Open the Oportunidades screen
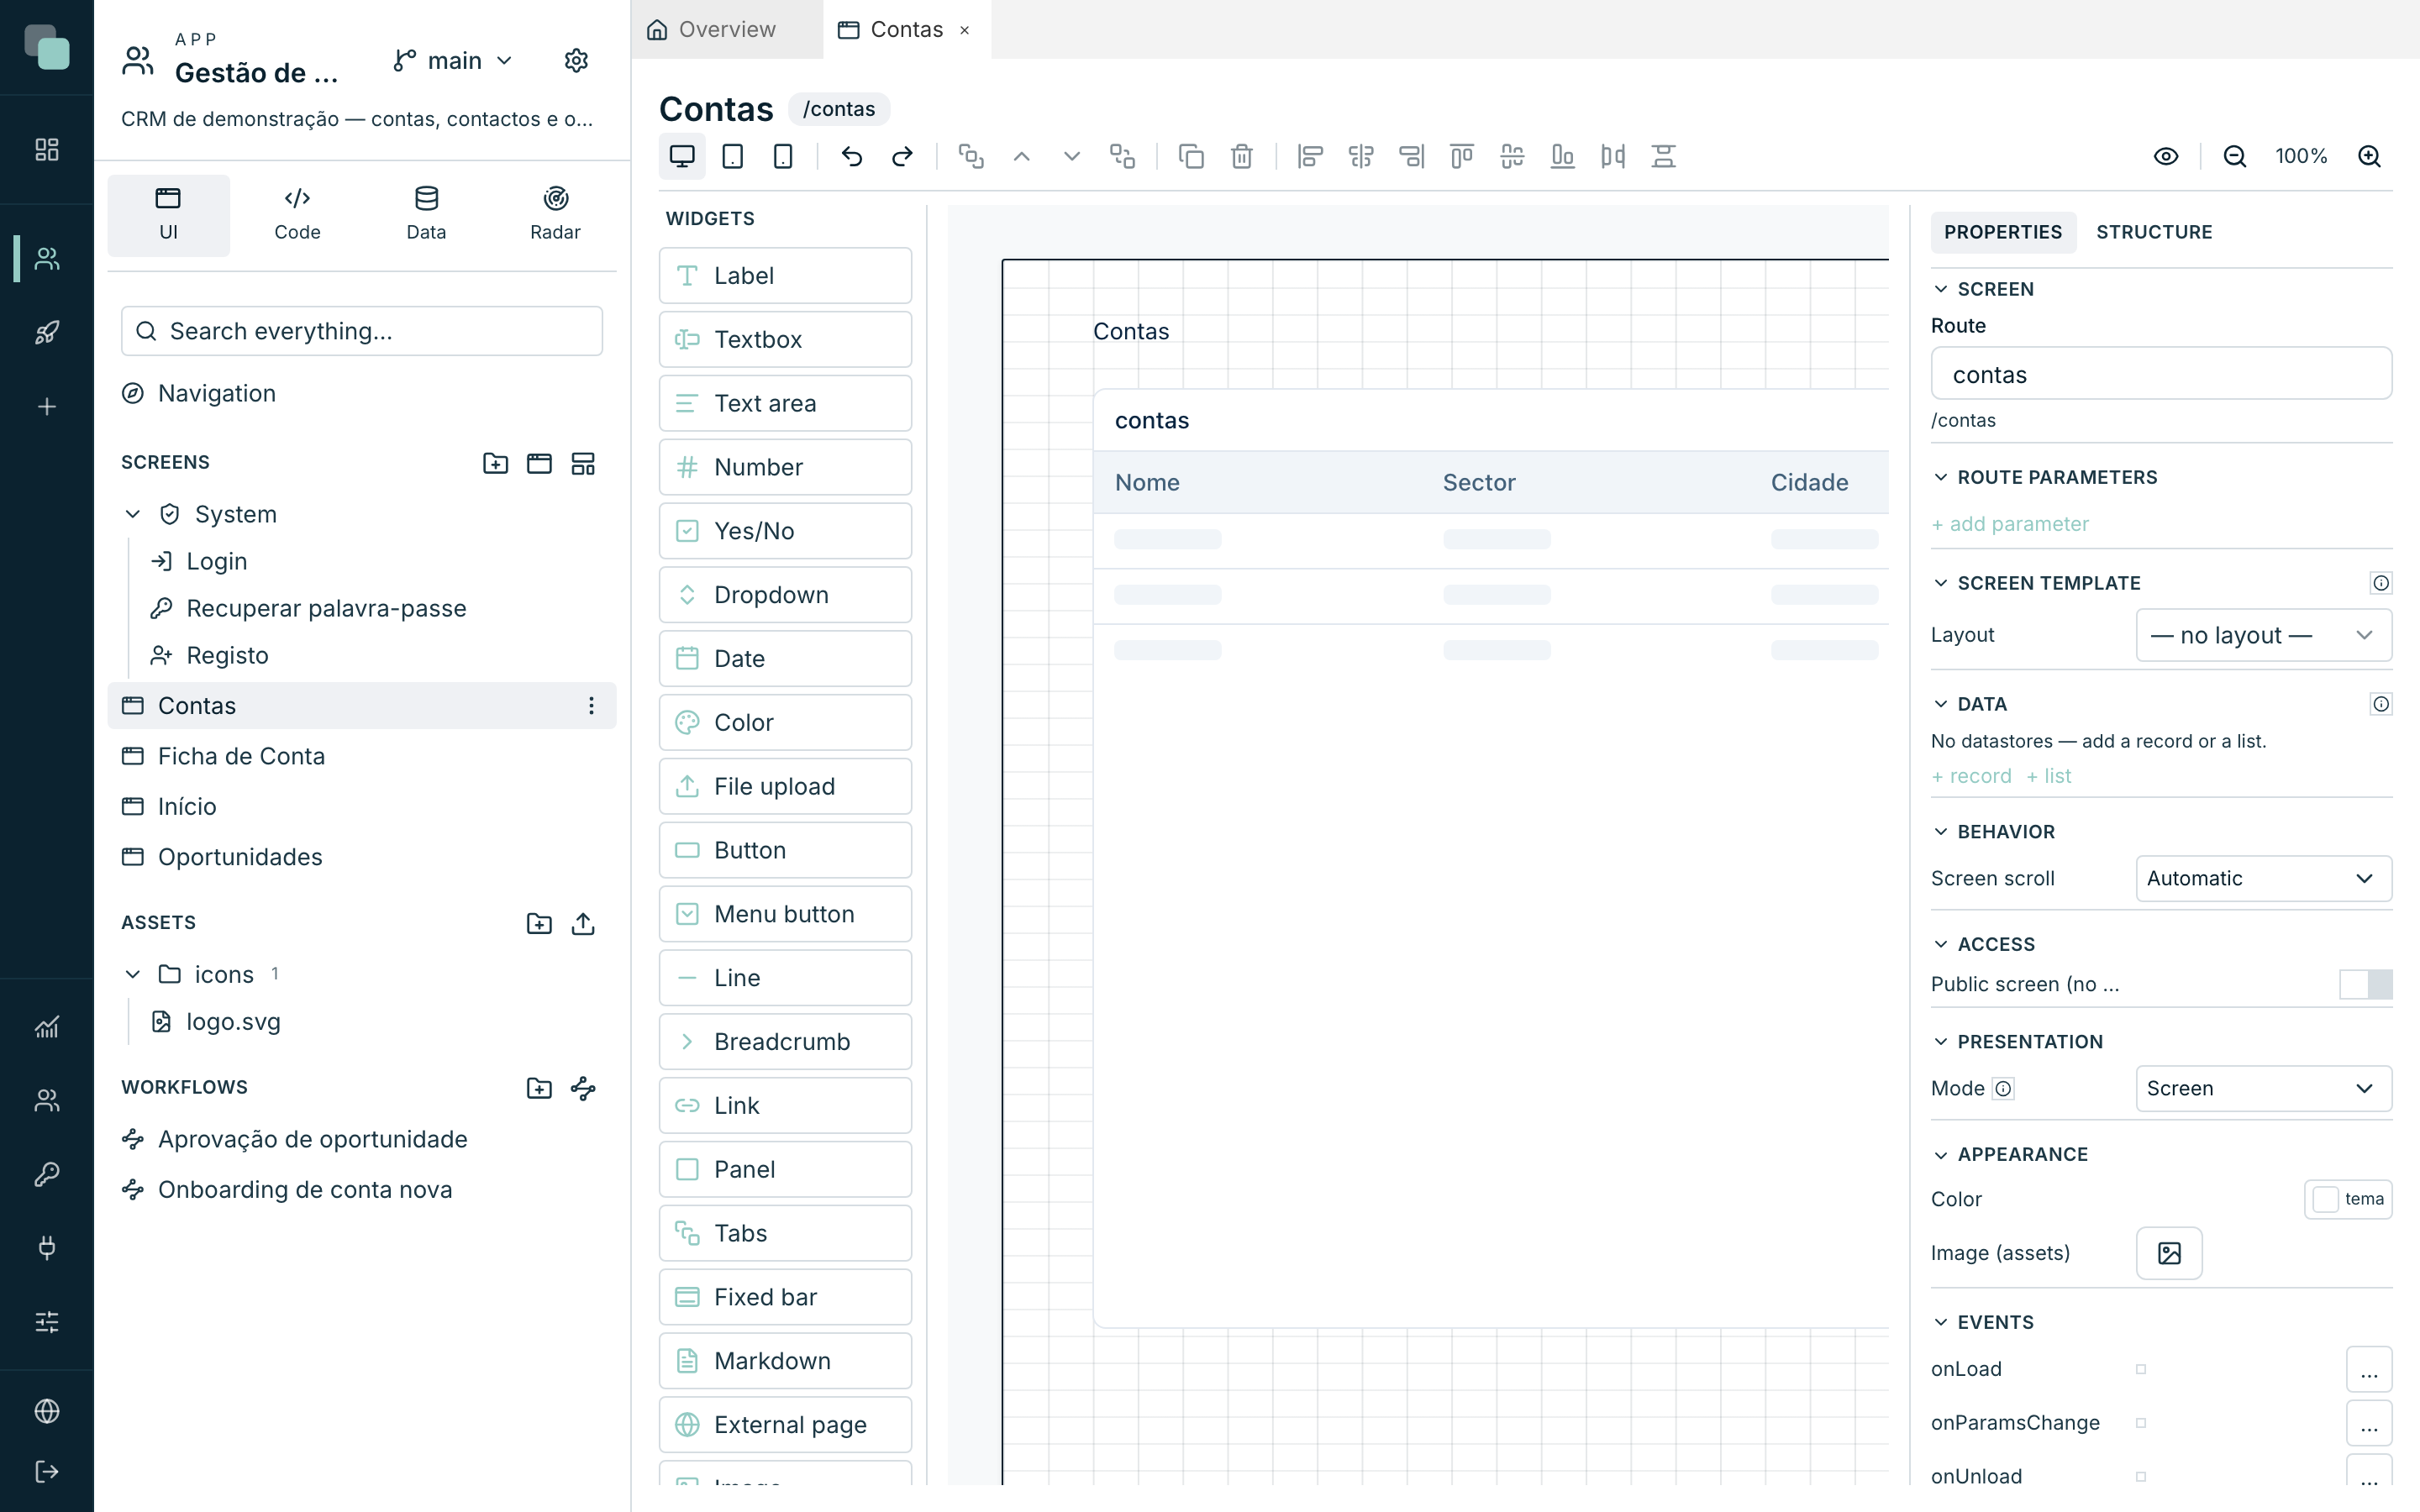 (x=362, y=857)
